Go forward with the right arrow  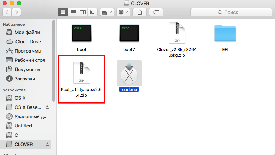tap(16, 12)
